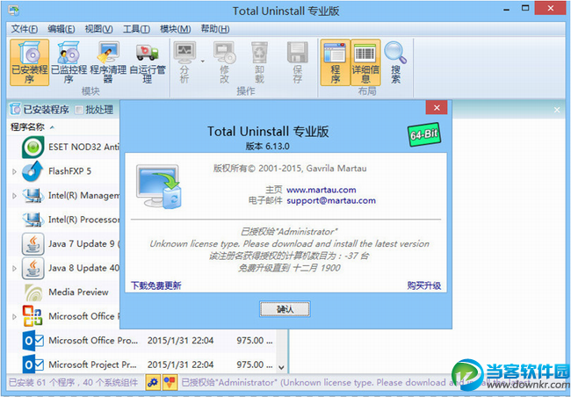Click the support@martau.com email link

click(331, 200)
